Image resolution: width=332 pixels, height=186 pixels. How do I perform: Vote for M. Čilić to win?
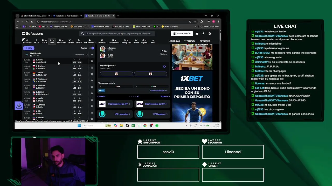pos(150,74)
